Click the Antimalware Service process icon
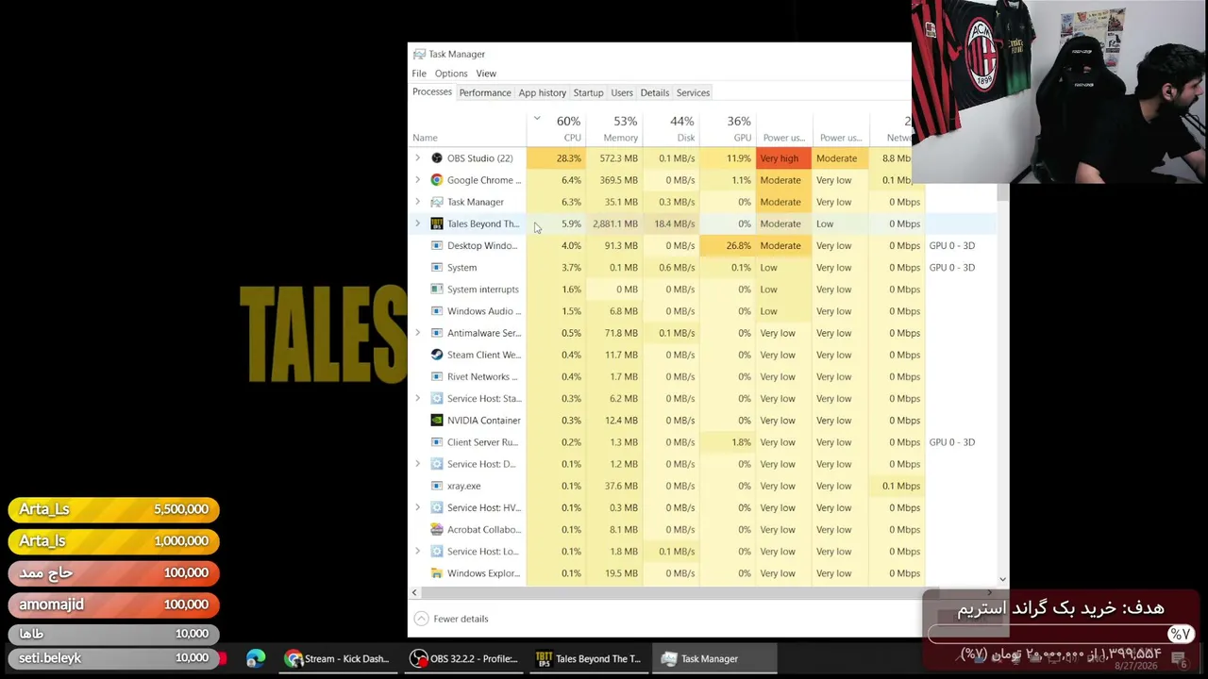The image size is (1208, 679). 436,333
